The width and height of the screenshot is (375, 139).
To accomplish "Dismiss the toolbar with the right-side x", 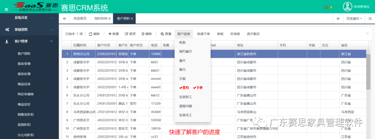I will point(367,34).
